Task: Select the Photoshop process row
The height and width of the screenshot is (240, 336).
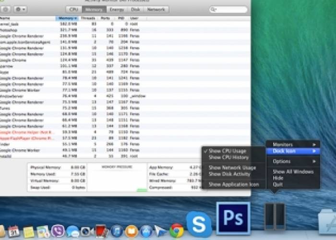Action: click(x=125, y=30)
